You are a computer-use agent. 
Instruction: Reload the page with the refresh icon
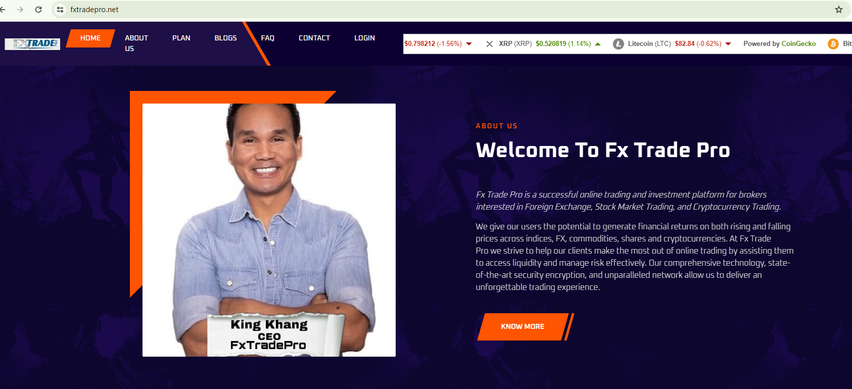point(38,10)
